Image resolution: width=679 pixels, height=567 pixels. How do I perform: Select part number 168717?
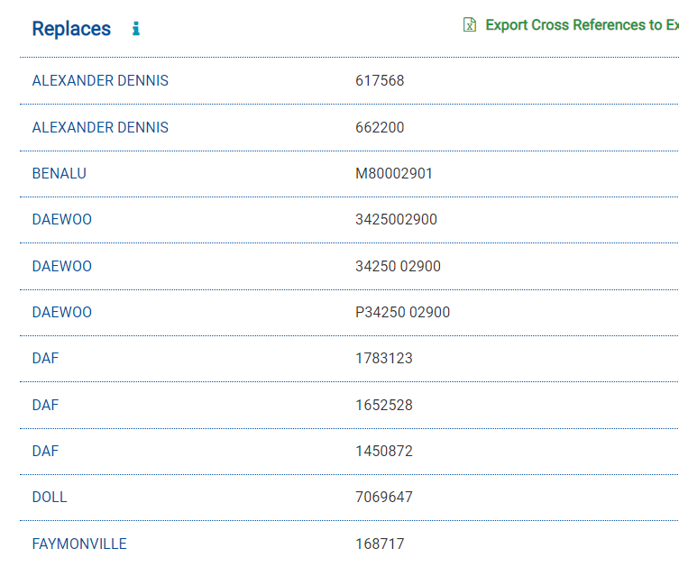pos(380,544)
